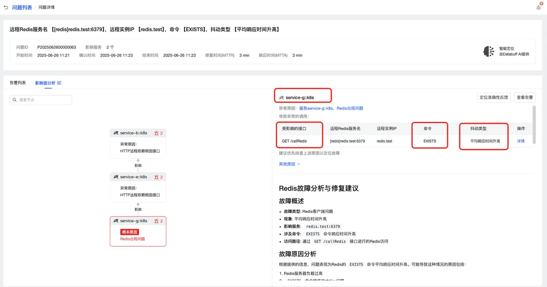The image size is (547, 287).
Task: Select the service-b::k8s node title
Action: coord(134,133)
